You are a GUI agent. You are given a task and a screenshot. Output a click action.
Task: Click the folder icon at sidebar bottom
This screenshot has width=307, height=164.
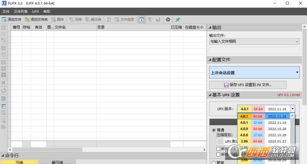[x=3, y=127]
